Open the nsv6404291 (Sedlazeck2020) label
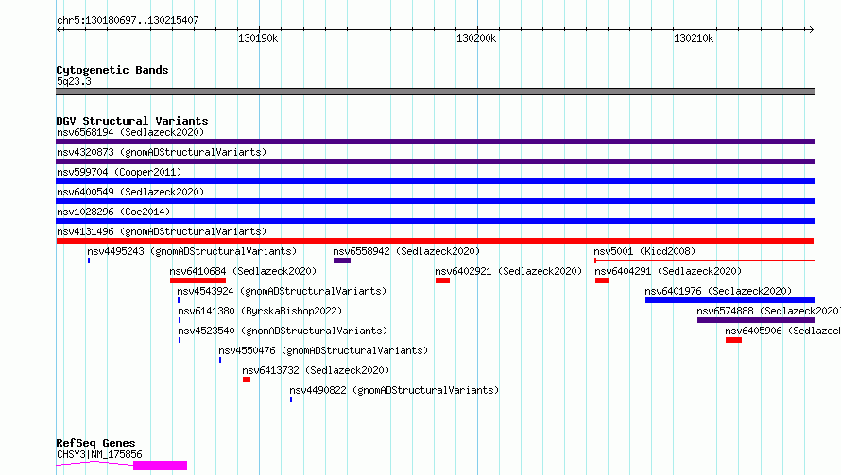Image resolution: width=841 pixels, height=475 pixels. tap(668, 271)
